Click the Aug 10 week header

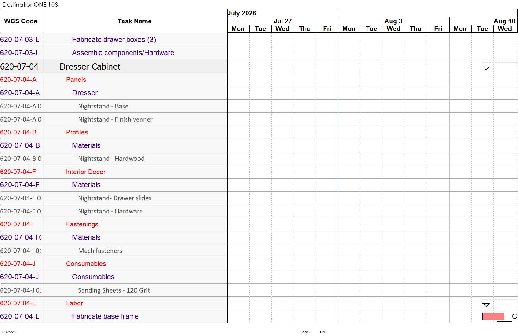[x=504, y=21]
